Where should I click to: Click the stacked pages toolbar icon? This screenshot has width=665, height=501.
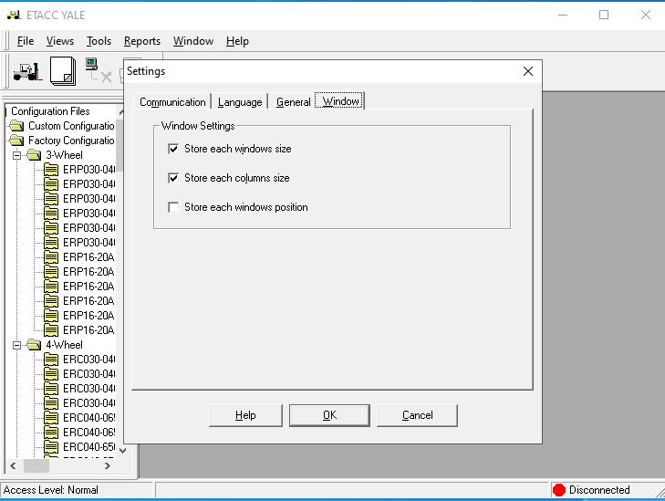[x=63, y=71]
